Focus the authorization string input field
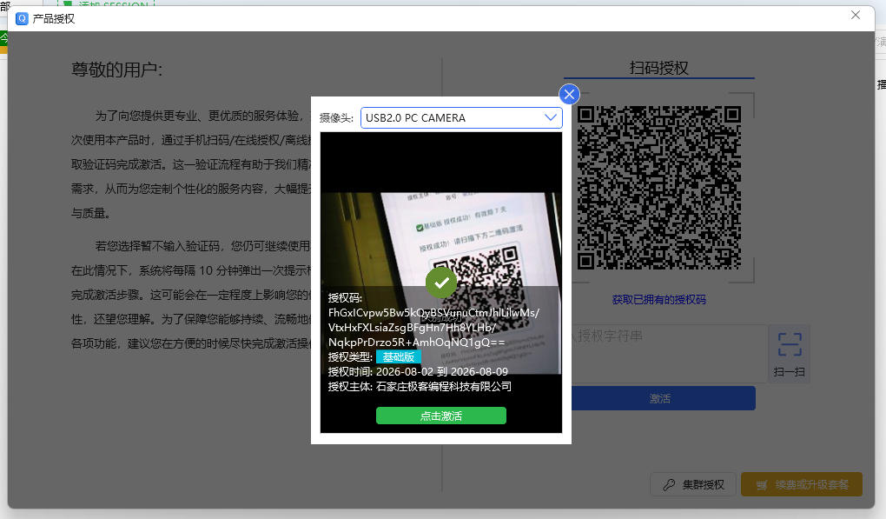This screenshot has height=519, width=886. click(669, 353)
